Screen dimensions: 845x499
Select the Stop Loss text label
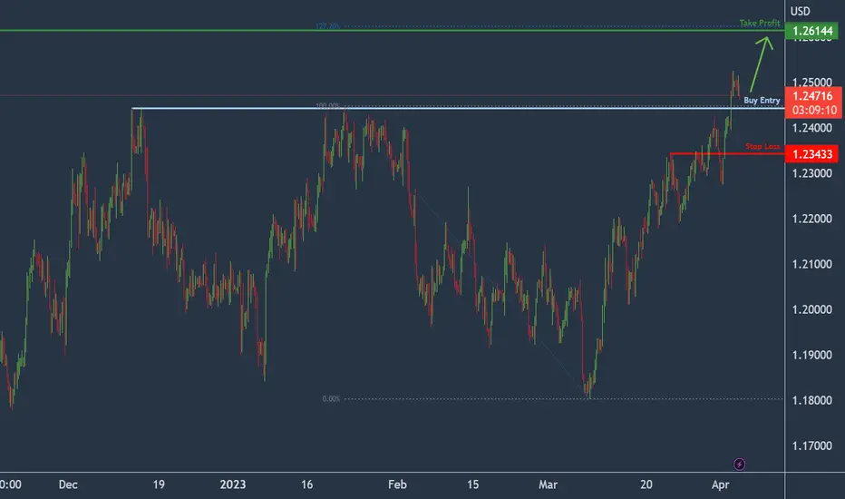[x=762, y=146]
